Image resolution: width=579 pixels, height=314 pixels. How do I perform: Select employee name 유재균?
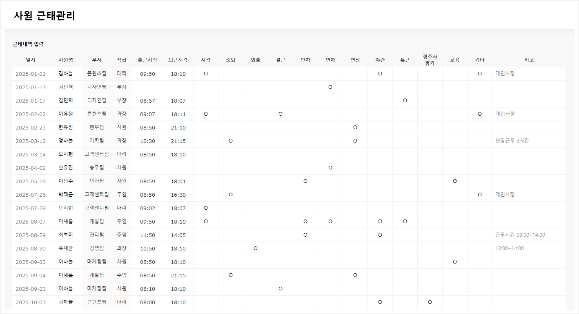(x=66, y=248)
